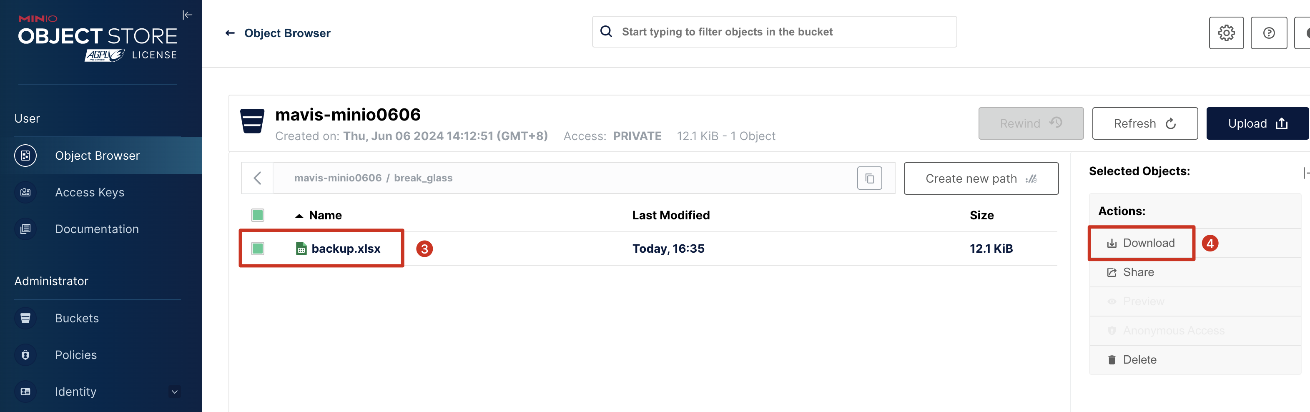Click the Access Keys sidebar icon
1310x412 pixels.
25,192
